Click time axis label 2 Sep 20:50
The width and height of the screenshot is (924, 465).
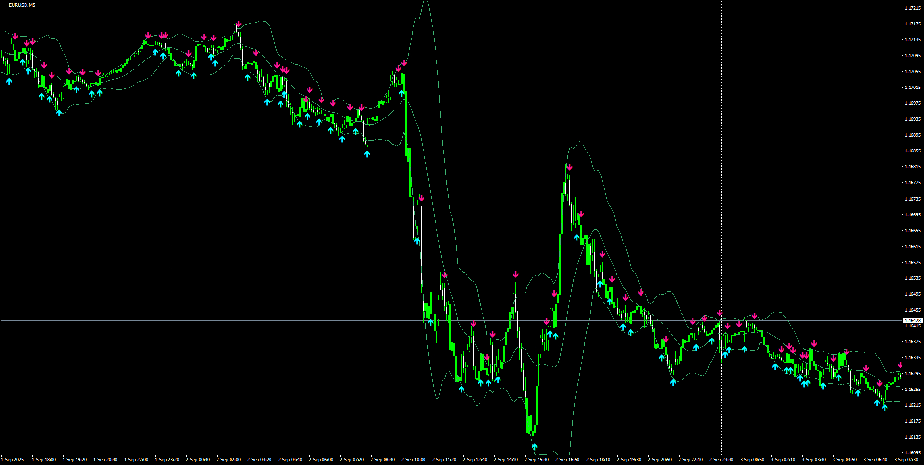[660, 460]
